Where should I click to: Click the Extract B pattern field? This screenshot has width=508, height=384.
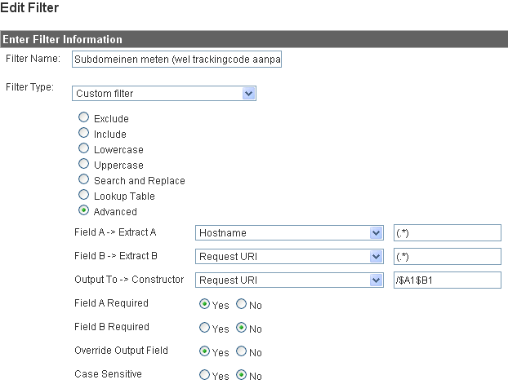point(448,257)
